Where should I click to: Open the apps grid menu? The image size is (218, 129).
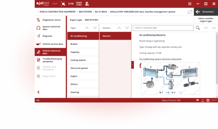[190, 4]
